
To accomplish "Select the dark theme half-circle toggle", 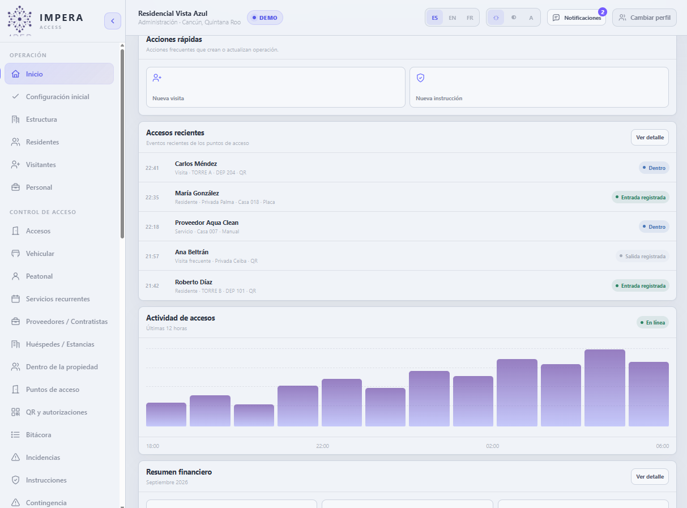I will pyautogui.click(x=514, y=18).
